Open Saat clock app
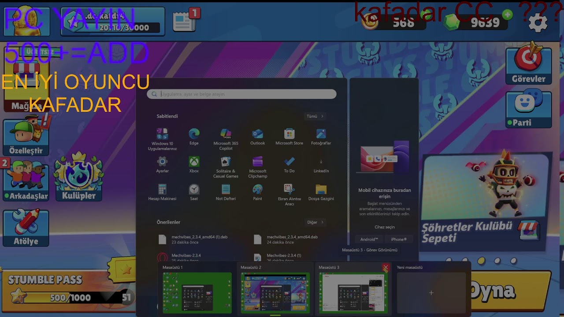This screenshot has height=317, width=564. click(194, 192)
